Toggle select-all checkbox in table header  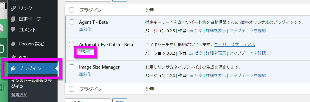click(x=72, y=10)
